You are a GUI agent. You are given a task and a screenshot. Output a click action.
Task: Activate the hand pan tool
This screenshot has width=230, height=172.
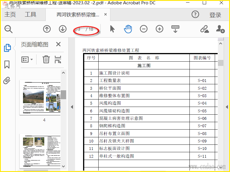128,29
